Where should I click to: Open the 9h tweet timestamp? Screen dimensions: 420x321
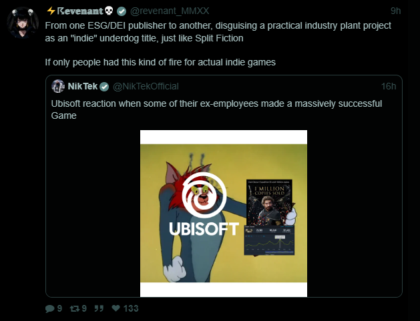tap(395, 11)
